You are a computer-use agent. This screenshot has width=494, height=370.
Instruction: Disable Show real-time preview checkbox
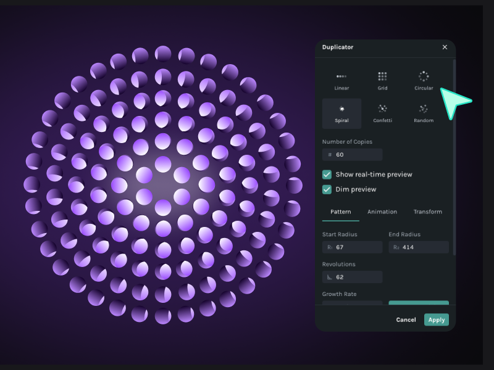coord(327,175)
